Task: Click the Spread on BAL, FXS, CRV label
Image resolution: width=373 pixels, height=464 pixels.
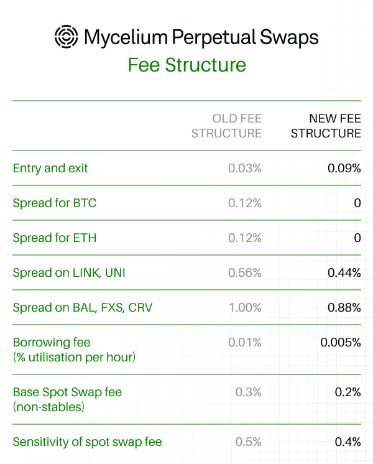Action: coord(83,307)
